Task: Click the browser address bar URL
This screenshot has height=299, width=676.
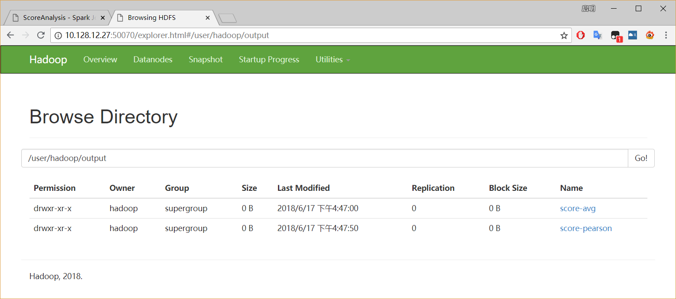Action: 167,35
